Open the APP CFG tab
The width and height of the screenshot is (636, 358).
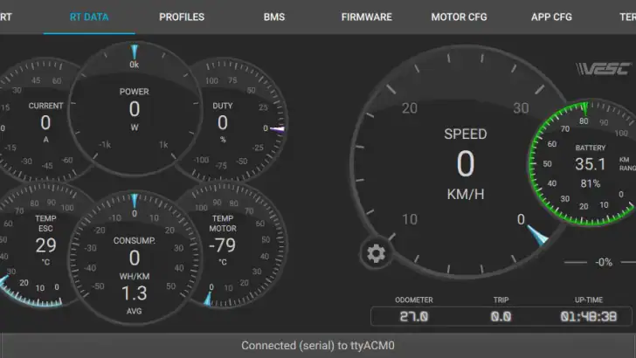click(551, 17)
